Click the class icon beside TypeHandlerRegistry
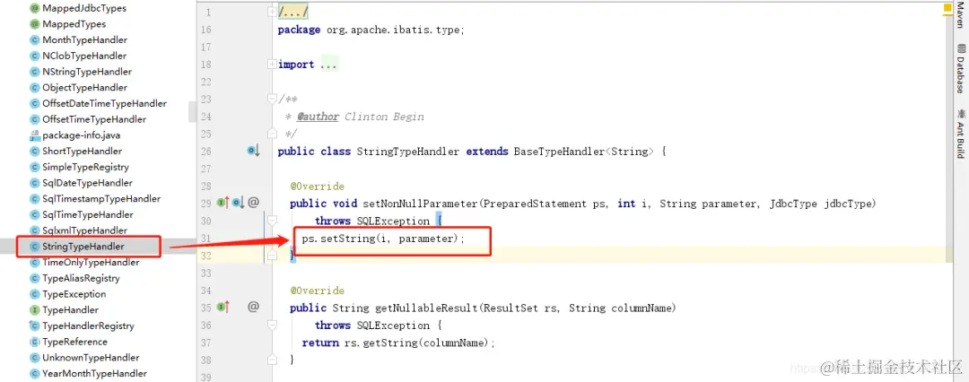 coord(35,326)
